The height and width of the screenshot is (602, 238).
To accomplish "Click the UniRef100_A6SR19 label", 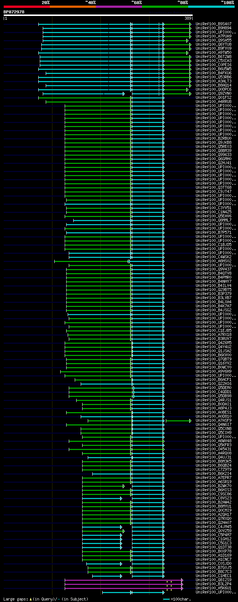I will coord(213,482).
